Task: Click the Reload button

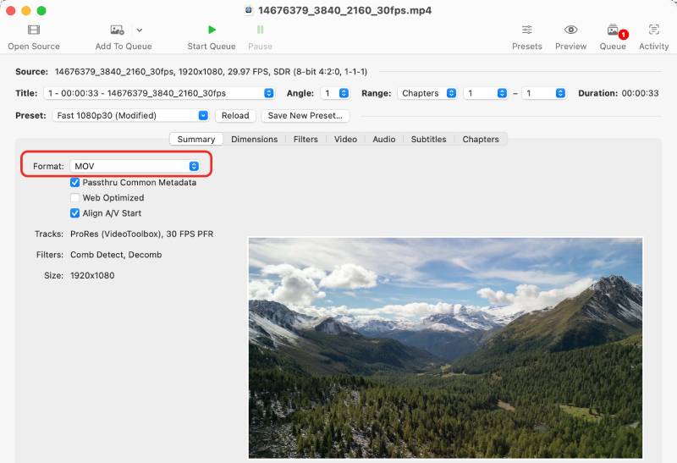Action: 235,116
